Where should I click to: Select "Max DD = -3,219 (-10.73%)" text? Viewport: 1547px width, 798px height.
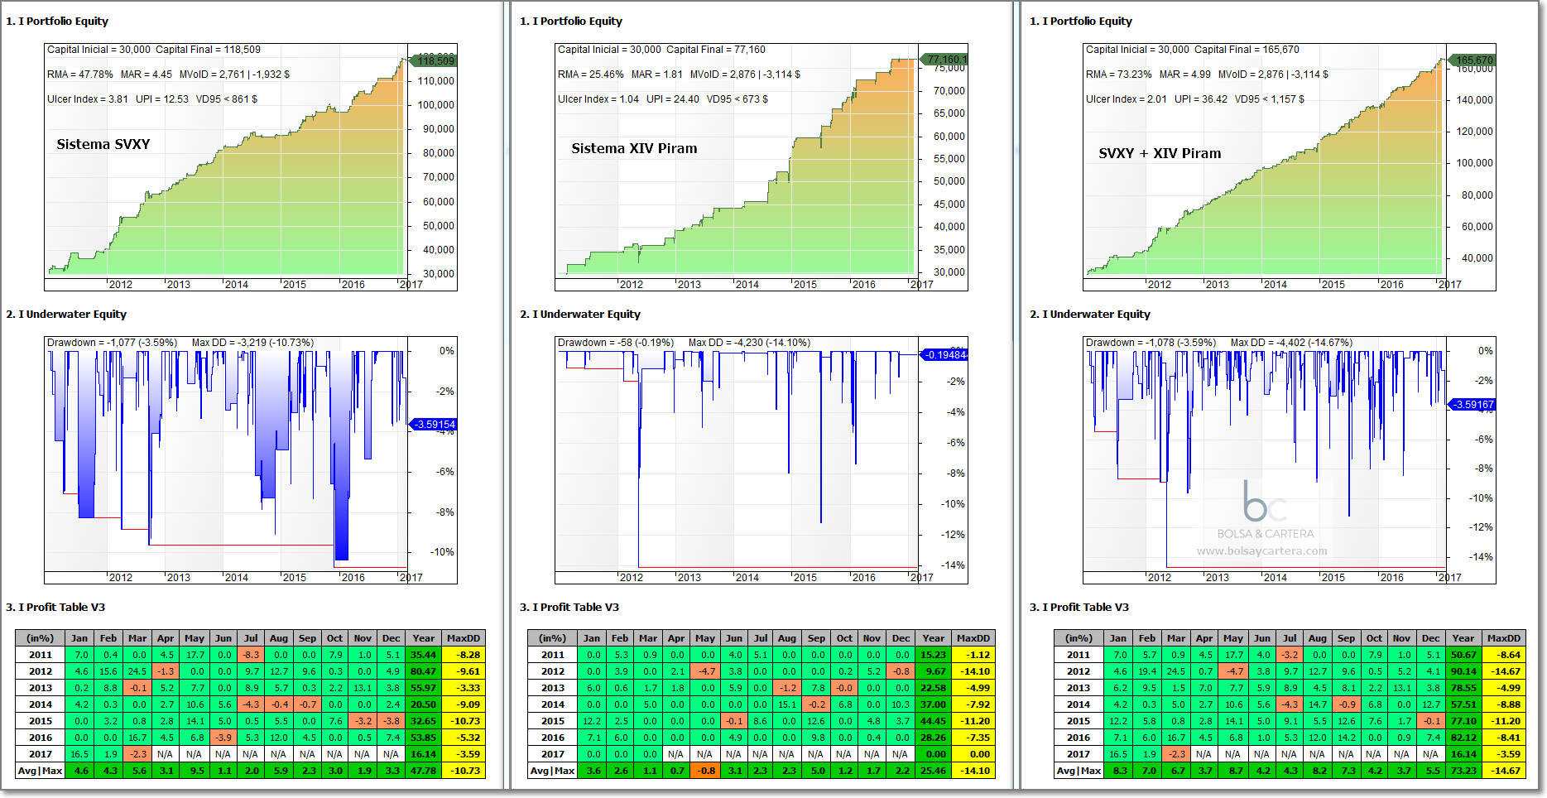253,343
